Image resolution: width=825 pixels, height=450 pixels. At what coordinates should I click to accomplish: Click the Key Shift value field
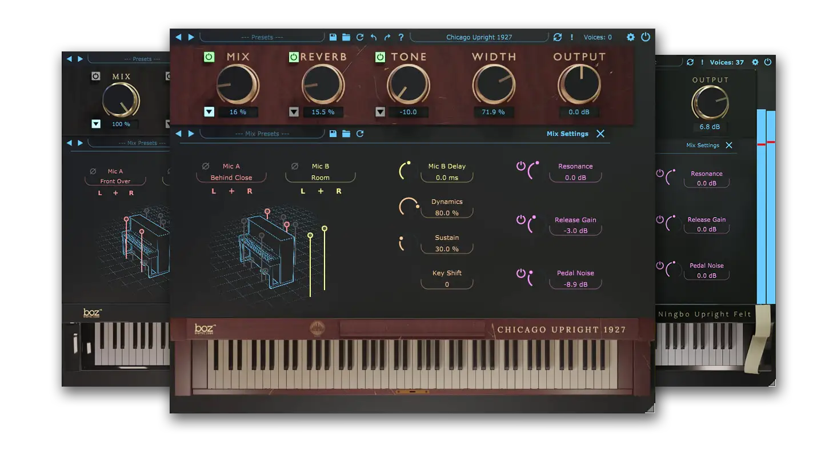447,284
